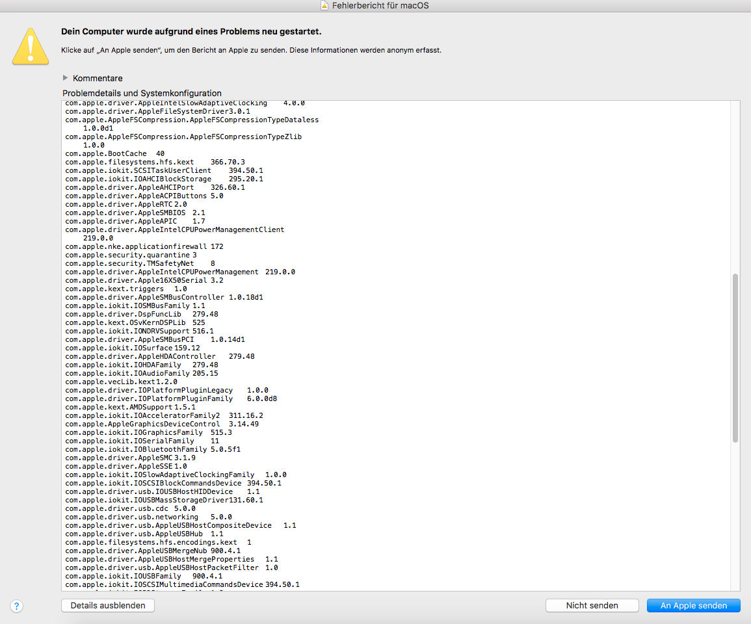Click the vertical scrollbar thumb in details
This screenshot has width=751, height=624.
pyautogui.click(x=735, y=357)
